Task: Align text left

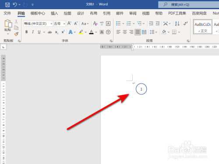Action: tap(118, 32)
